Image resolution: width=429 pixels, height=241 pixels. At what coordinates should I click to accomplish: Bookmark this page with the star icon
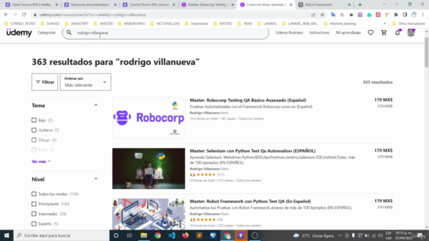coord(322,15)
